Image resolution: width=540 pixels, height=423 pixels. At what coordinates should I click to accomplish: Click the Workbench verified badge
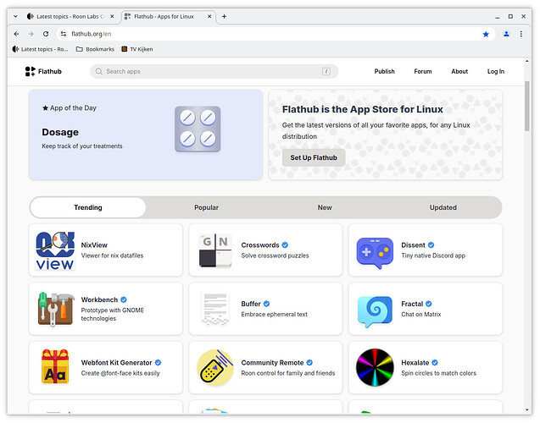(x=124, y=299)
